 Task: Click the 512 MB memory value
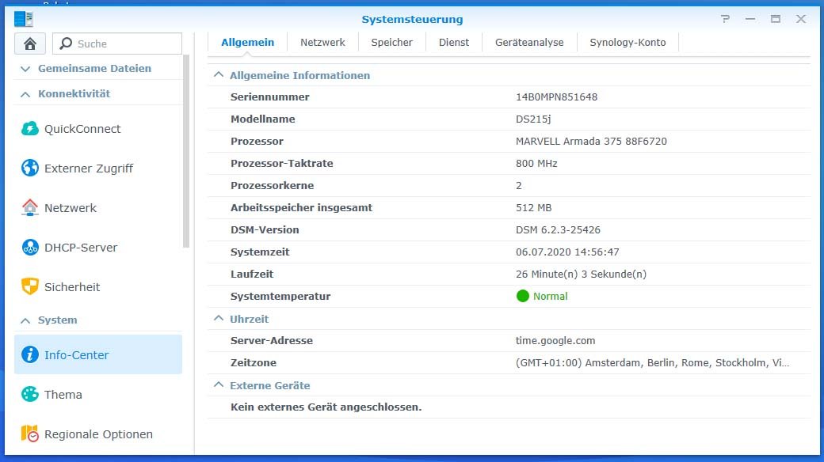point(534,208)
